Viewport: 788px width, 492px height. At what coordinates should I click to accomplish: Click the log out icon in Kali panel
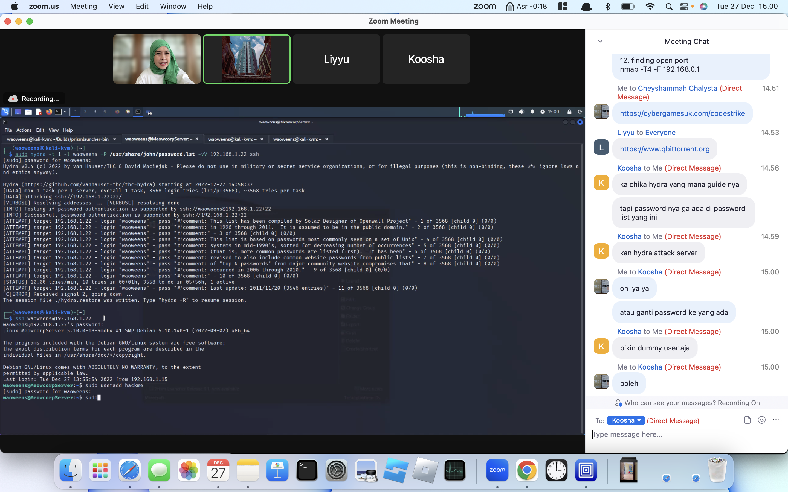(580, 112)
